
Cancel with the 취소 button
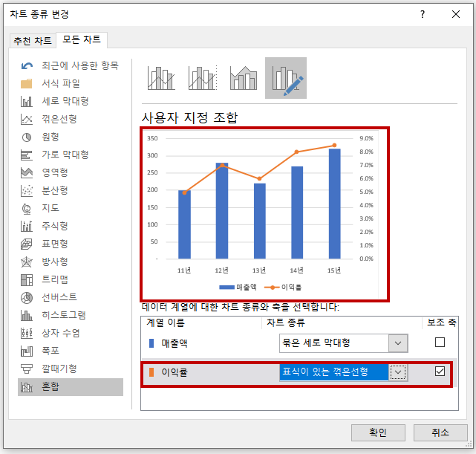tap(440, 432)
